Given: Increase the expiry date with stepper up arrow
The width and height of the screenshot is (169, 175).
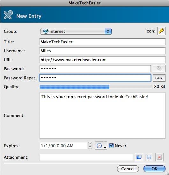Looking at the screenshot, I should [90, 144].
